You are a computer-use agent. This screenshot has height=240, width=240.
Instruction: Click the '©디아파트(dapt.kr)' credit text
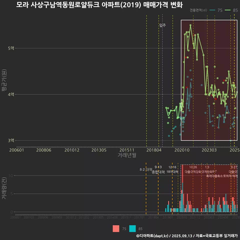[x=152, y=236]
